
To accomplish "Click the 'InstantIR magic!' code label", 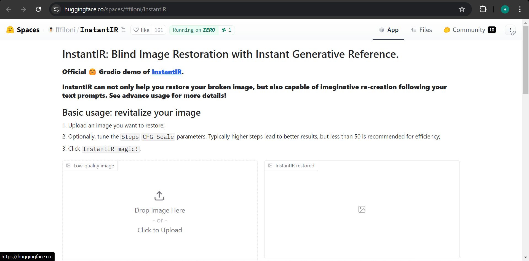I will pyautogui.click(x=111, y=149).
